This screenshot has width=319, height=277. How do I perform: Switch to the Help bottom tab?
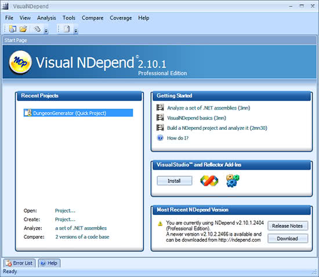coord(49,263)
